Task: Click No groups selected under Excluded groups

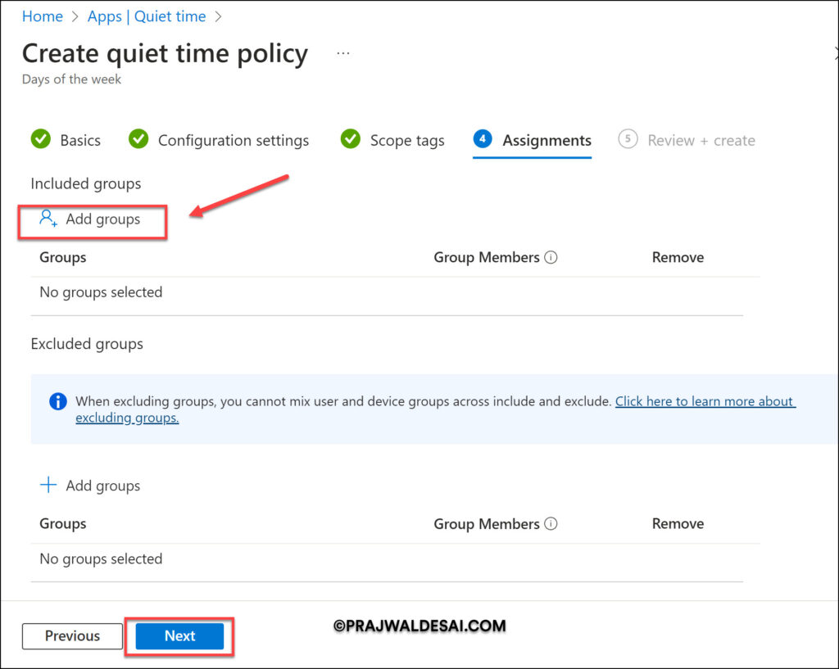Action: click(x=101, y=558)
